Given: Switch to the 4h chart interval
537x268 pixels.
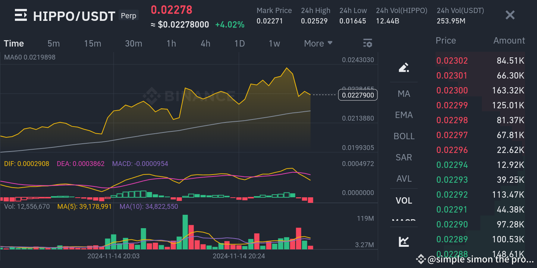Looking at the screenshot, I should point(205,43).
